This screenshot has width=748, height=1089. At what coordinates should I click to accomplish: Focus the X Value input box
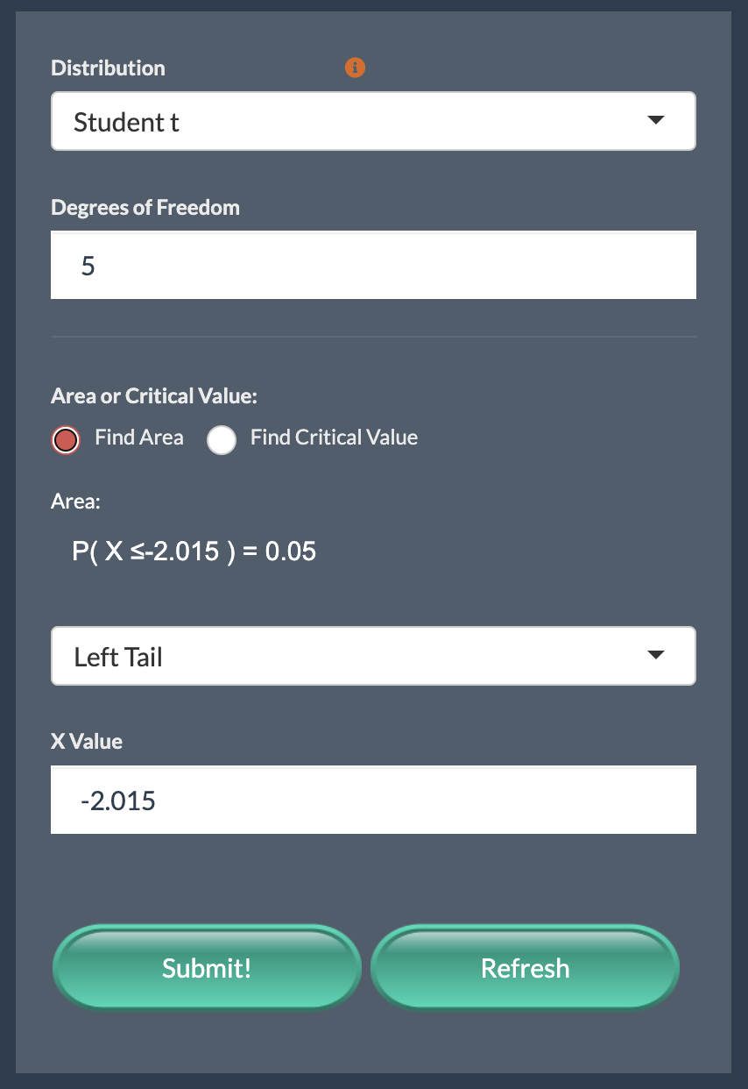pos(373,800)
